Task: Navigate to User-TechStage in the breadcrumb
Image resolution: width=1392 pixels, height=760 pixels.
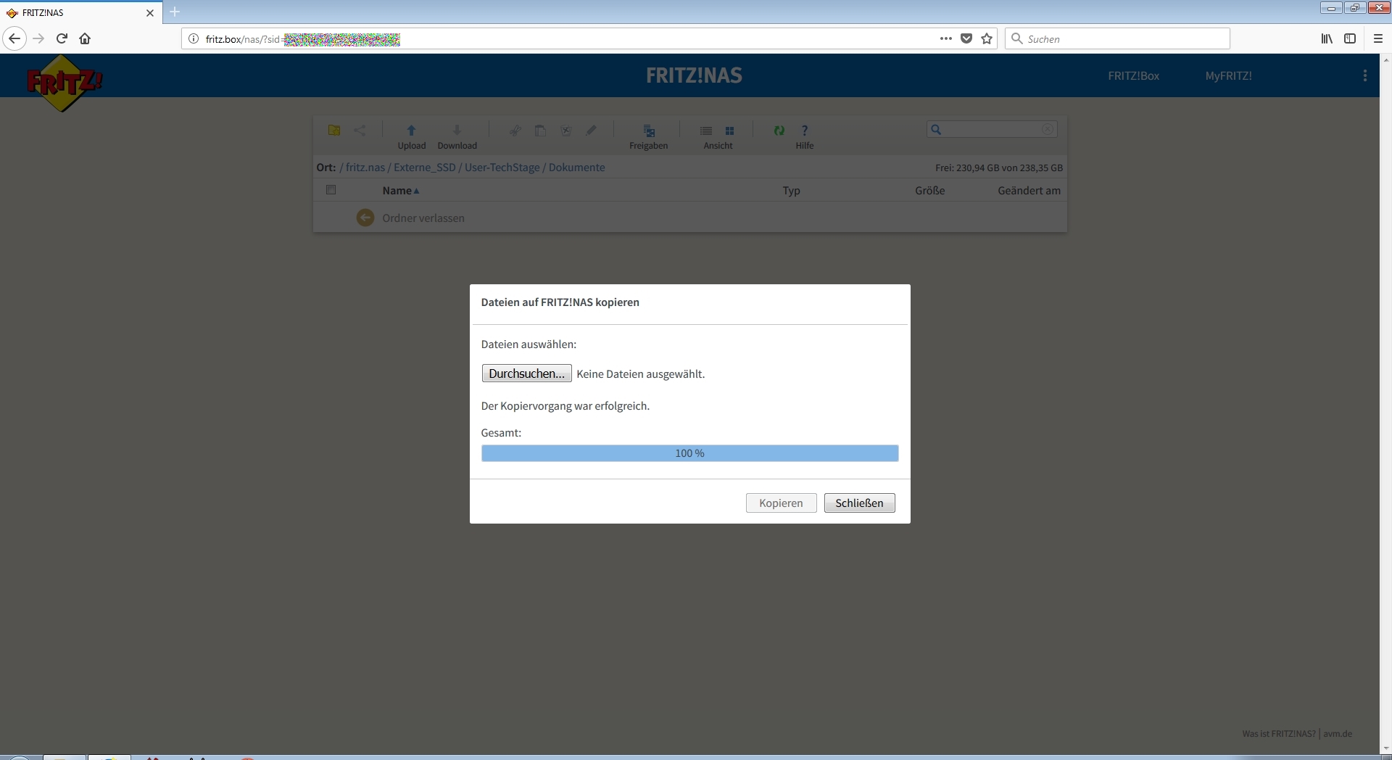Action: pos(502,168)
